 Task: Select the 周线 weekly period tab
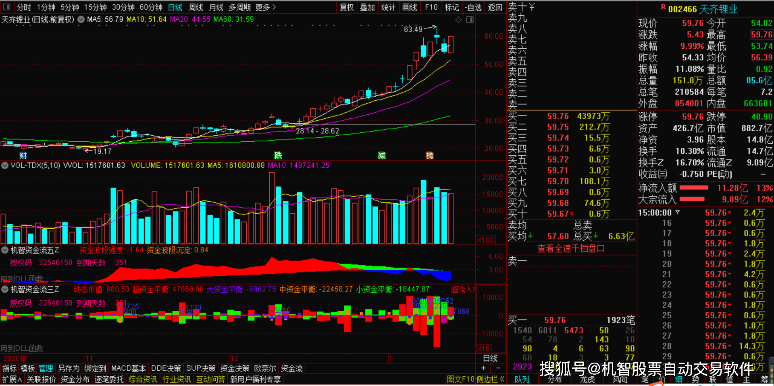tap(196, 7)
